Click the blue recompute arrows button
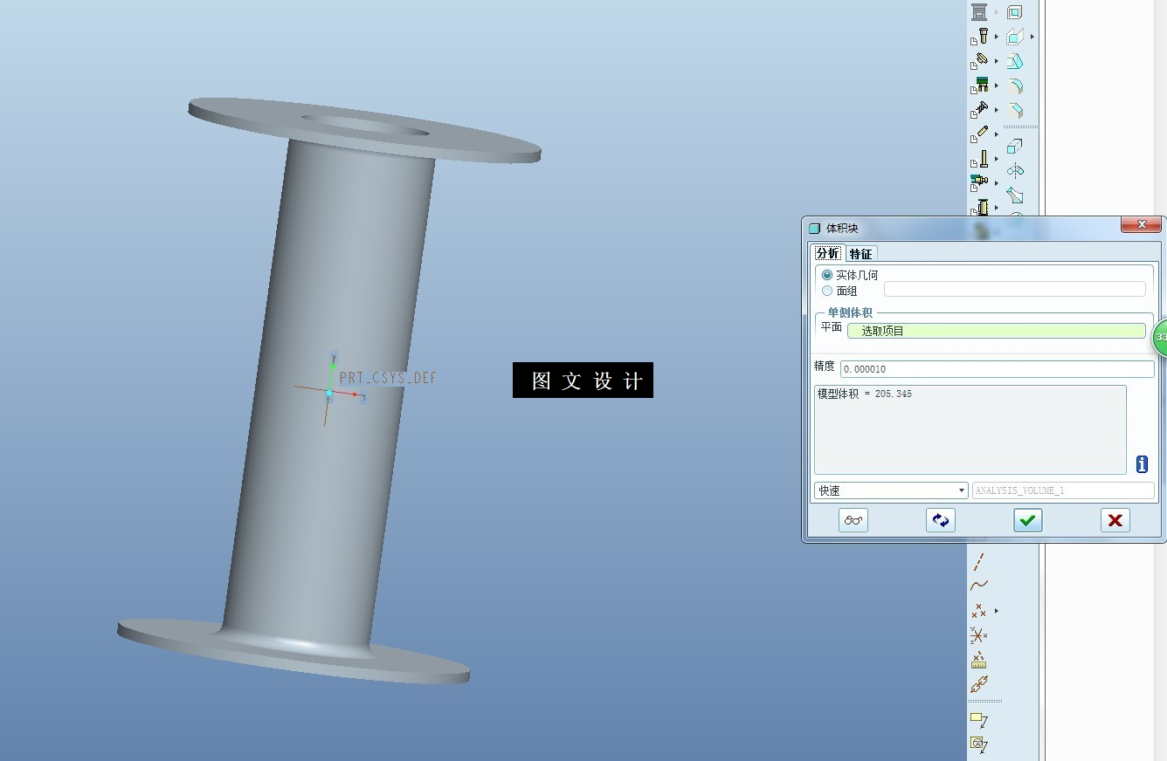Image resolution: width=1167 pixels, height=761 pixels. [941, 520]
